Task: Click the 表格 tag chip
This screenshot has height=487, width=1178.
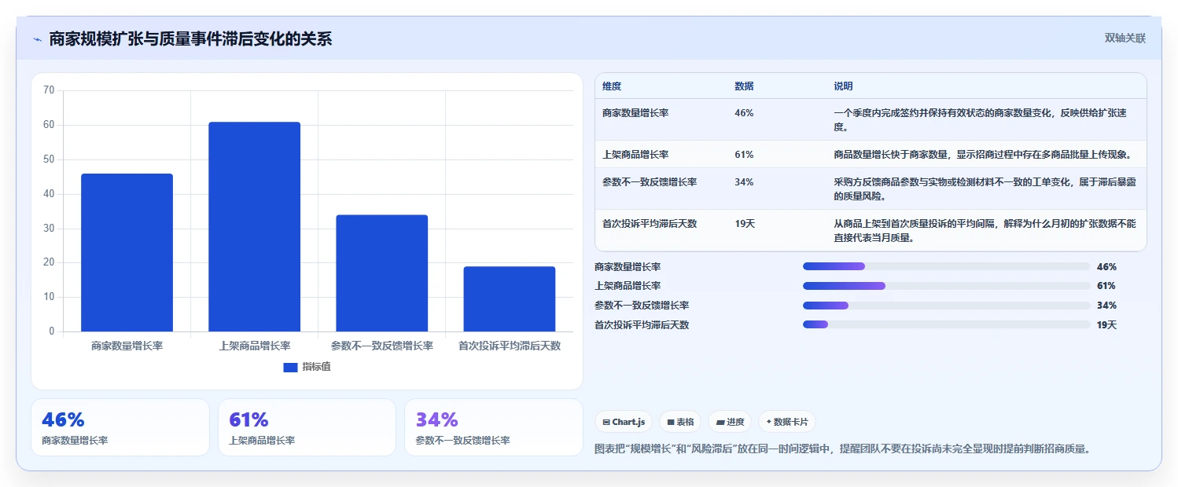Action: [x=680, y=422]
